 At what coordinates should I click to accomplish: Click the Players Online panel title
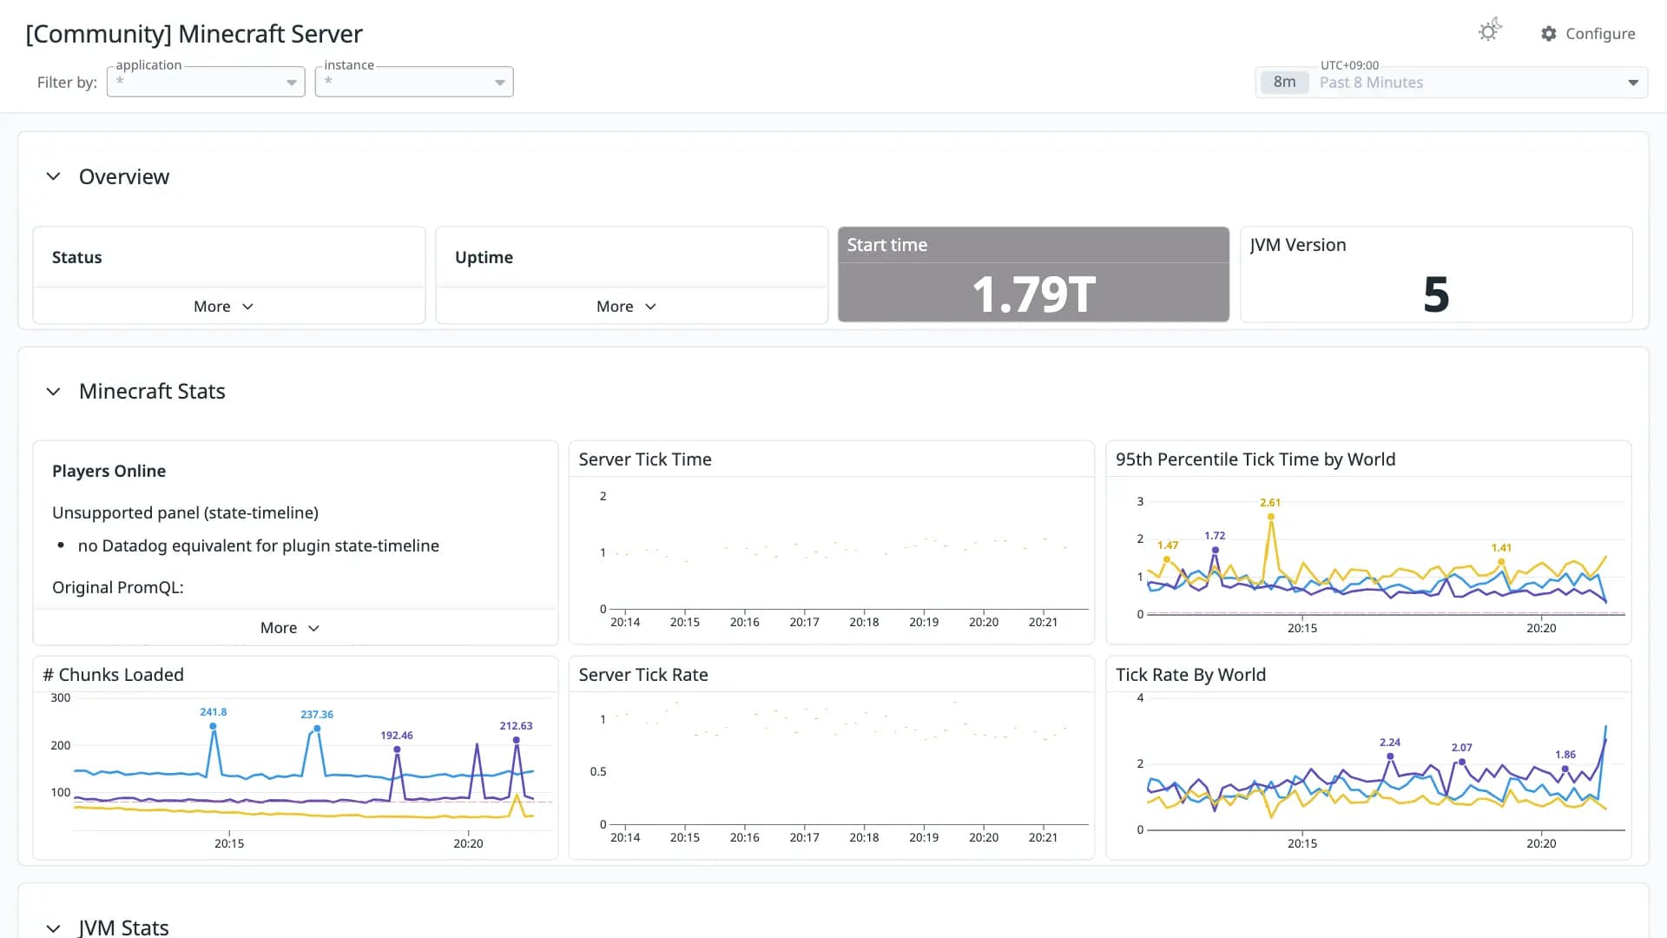[109, 471]
